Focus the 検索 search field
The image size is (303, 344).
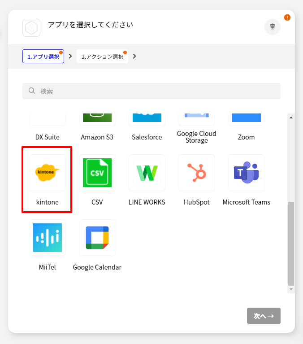coord(151,91)
